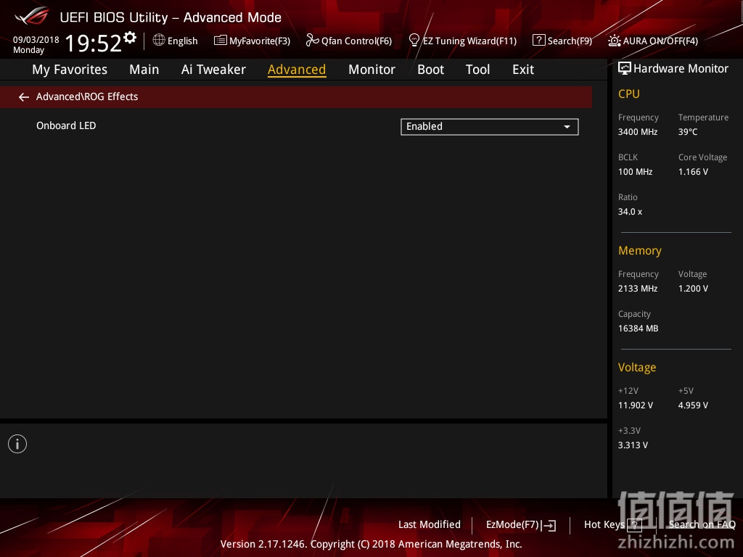743x557 pixels.
Task: Click the Hardware Monitor title
Action: 681,69
